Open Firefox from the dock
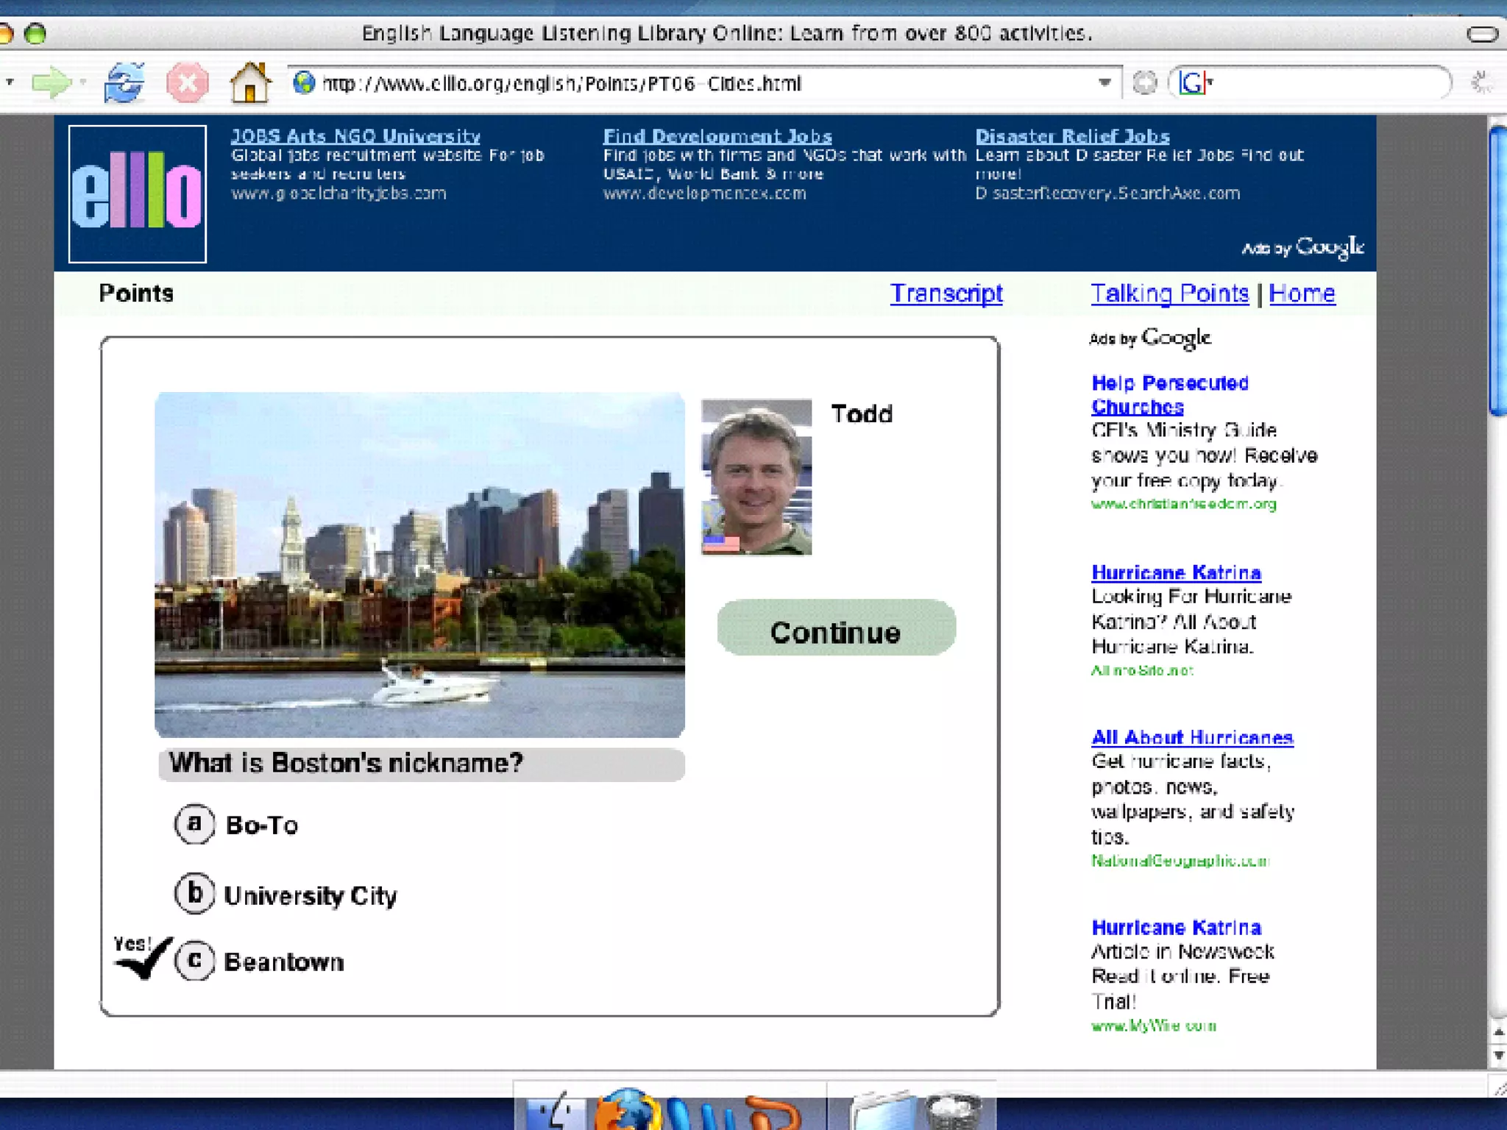1507x1130 pixels. click(x=627, y=1111)
